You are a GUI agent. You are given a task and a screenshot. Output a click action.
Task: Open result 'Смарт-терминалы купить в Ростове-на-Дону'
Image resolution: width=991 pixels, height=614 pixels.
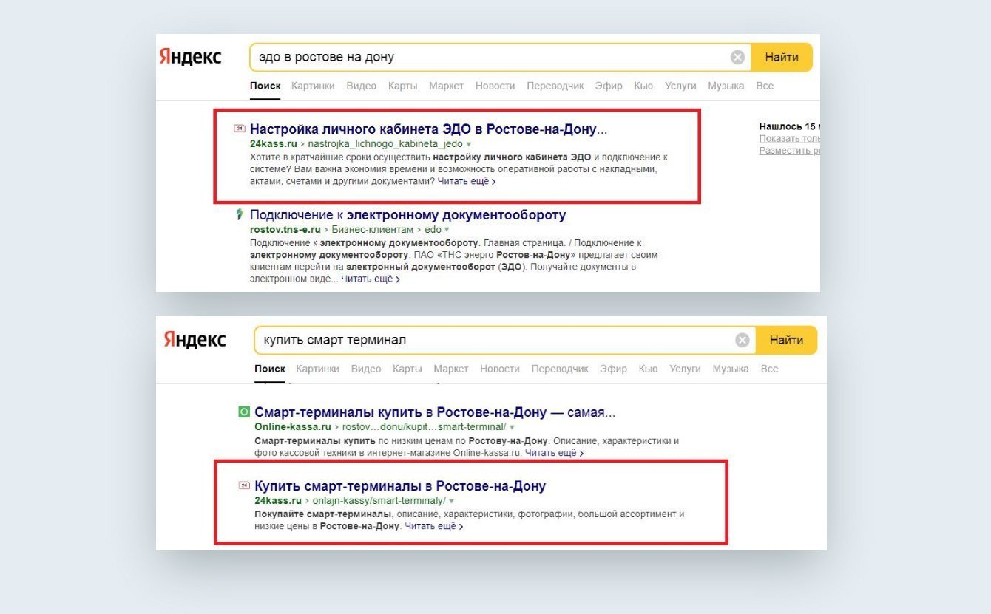(435, 412)
